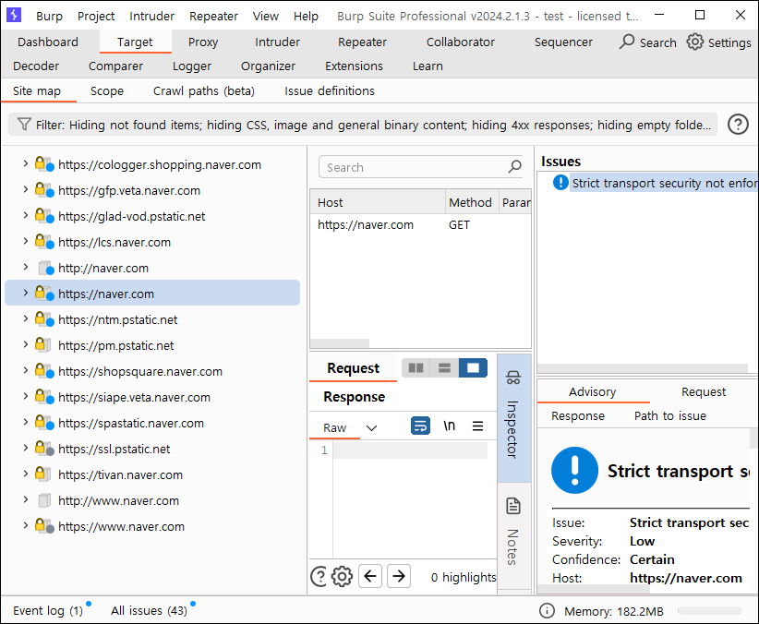759x624 pixels.
Task: Click lock icon of https://tivan.naver.com
Action: click(x=42, y=474)
